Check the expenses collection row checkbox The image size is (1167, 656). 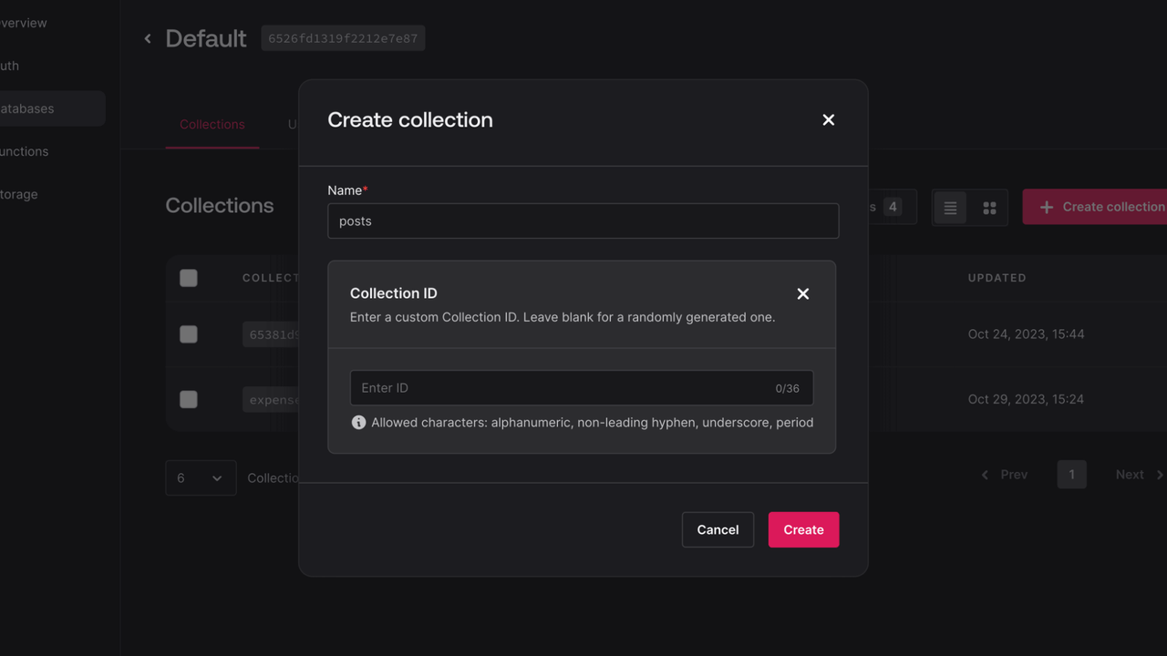click(x=189, y=399)
